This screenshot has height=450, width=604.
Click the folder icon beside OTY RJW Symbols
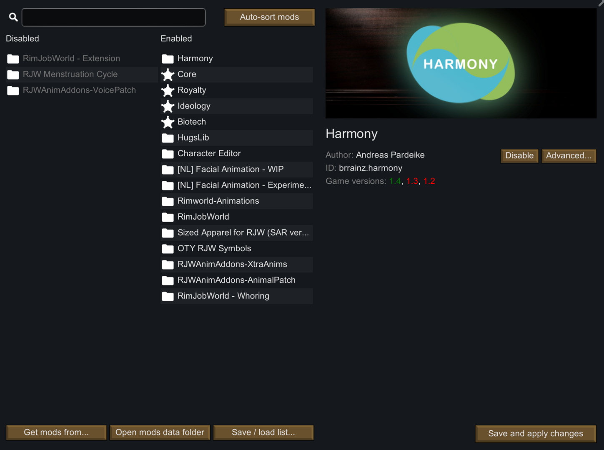pos(168,248)
